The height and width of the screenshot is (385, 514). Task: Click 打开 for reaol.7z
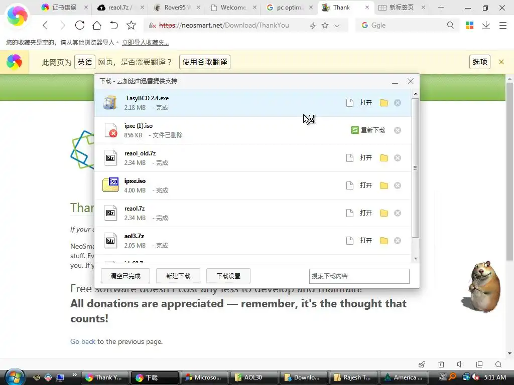tap(366, 213)
